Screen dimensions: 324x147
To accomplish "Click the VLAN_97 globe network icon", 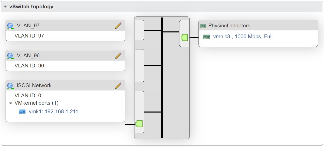I will [x=10, y=26].
